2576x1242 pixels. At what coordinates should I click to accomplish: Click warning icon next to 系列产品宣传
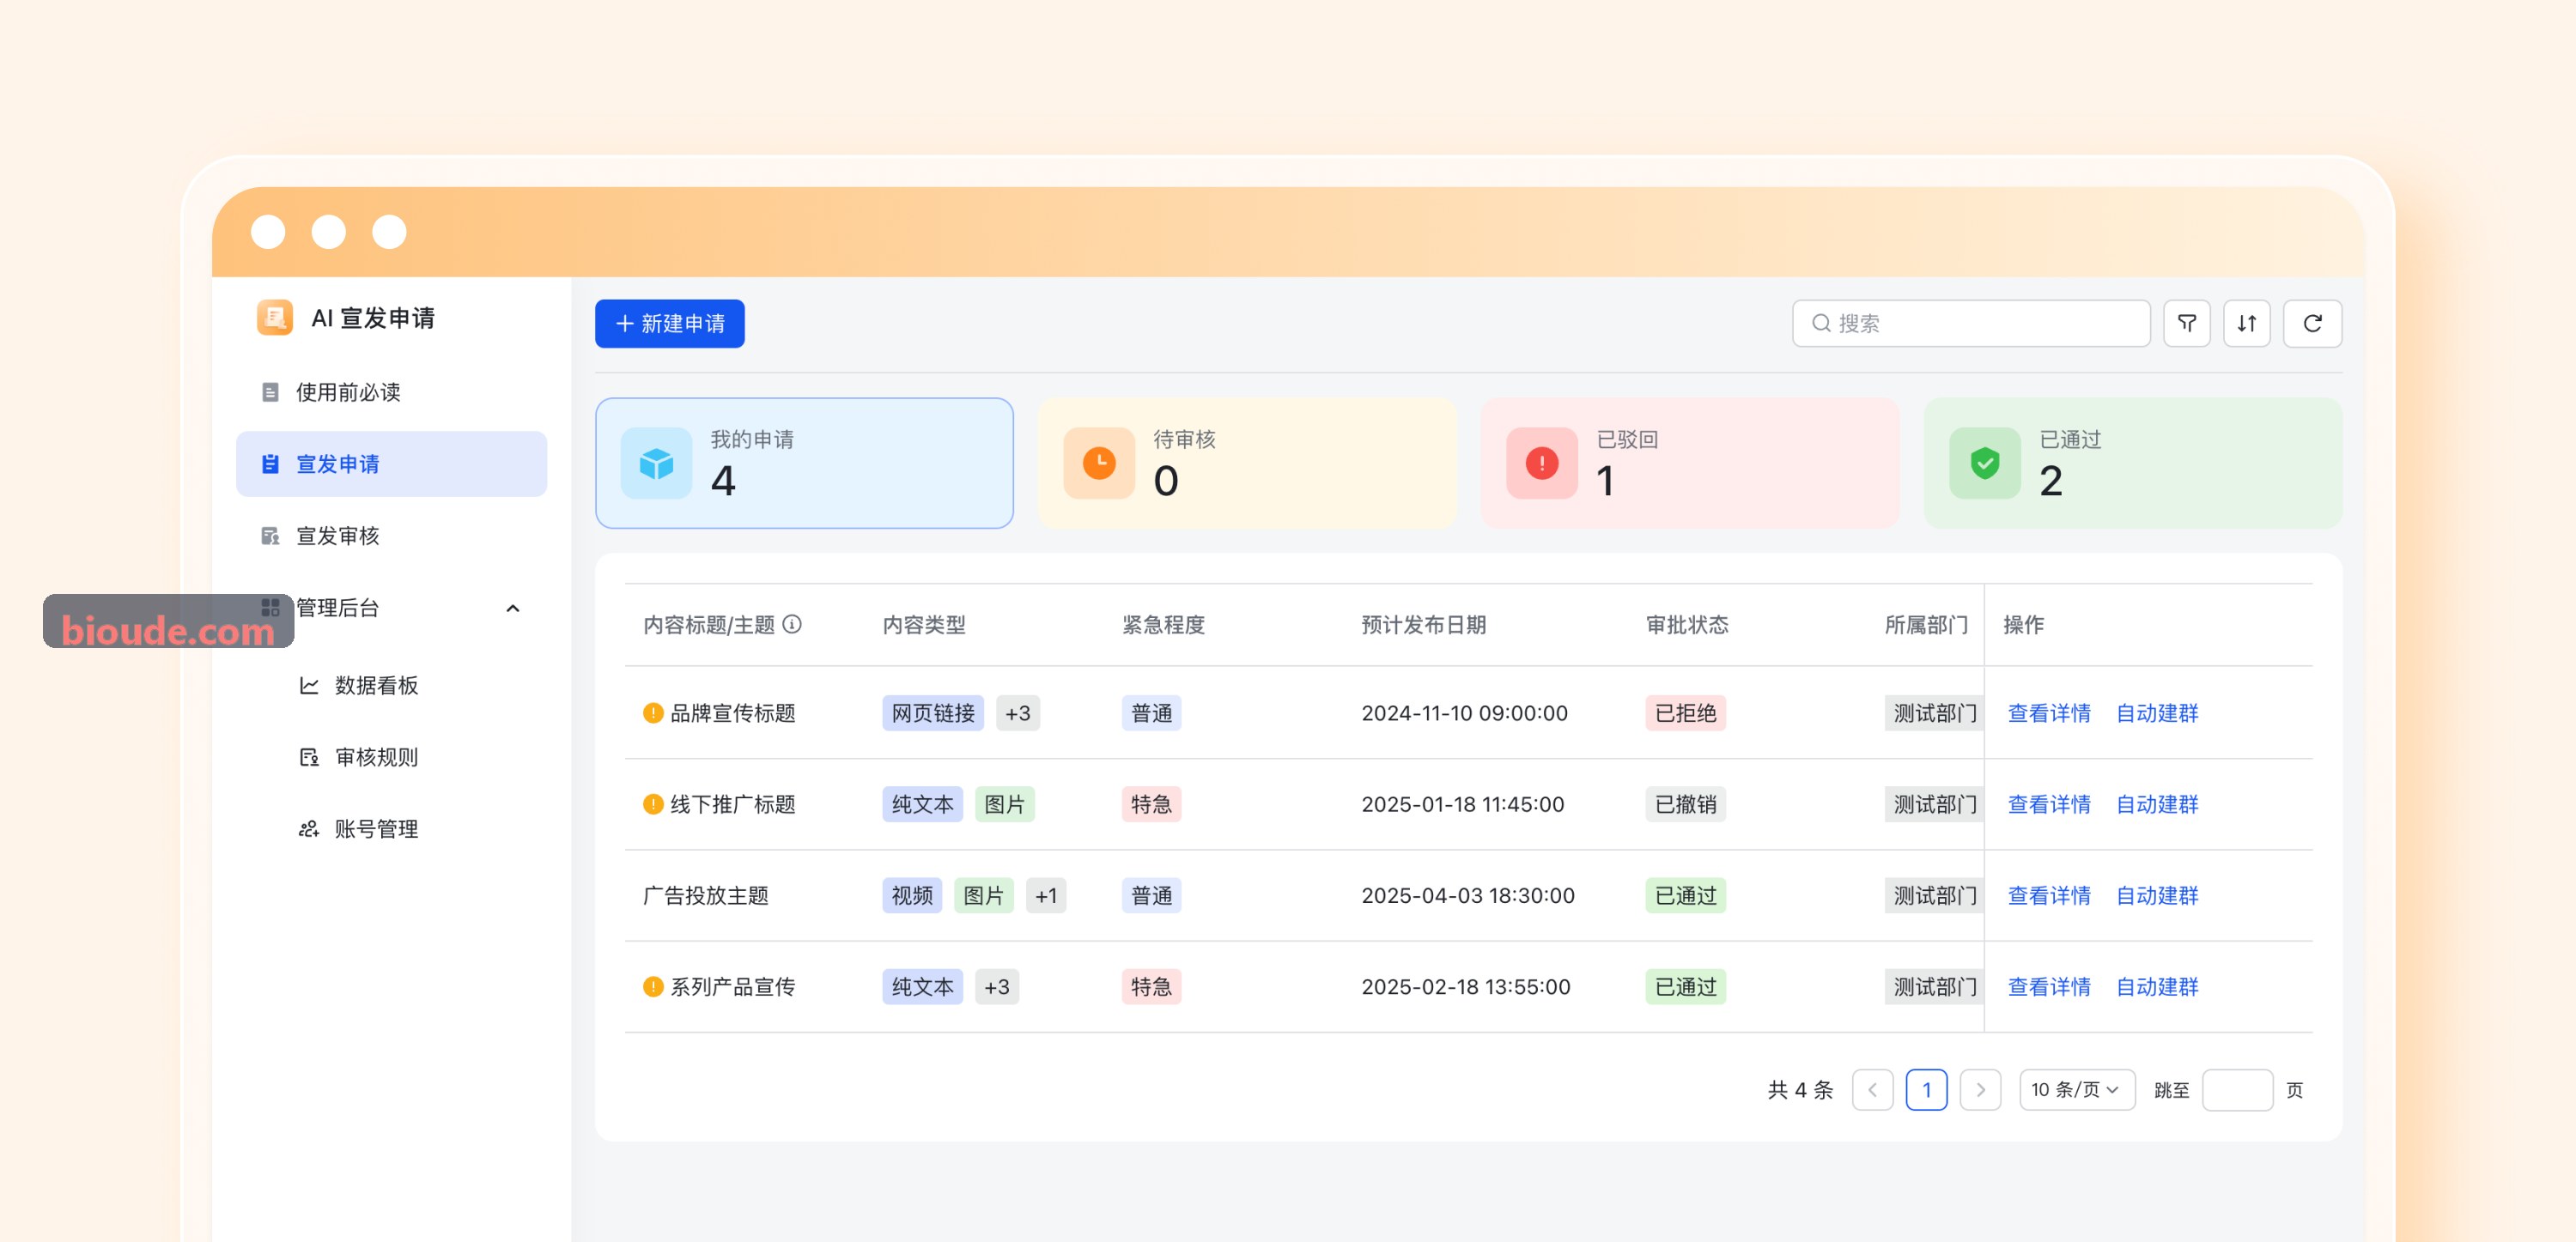click(653, 986)
